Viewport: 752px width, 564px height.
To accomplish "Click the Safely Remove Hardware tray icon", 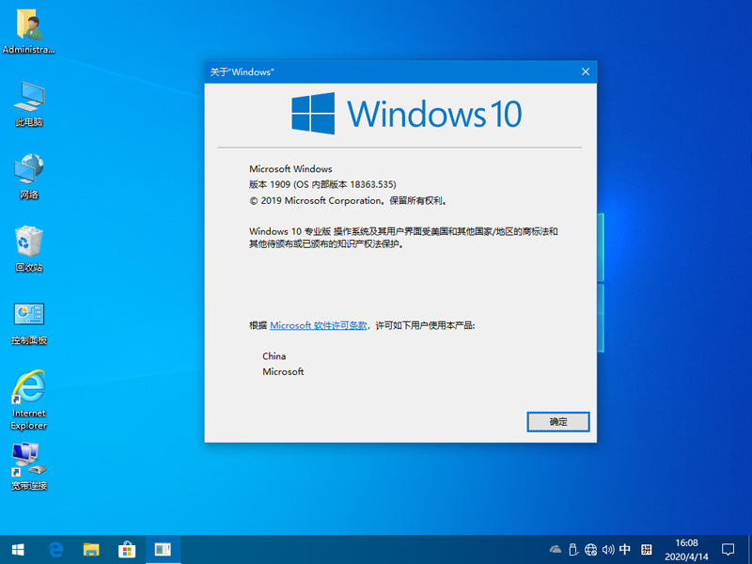I will (x=572, y=548).
